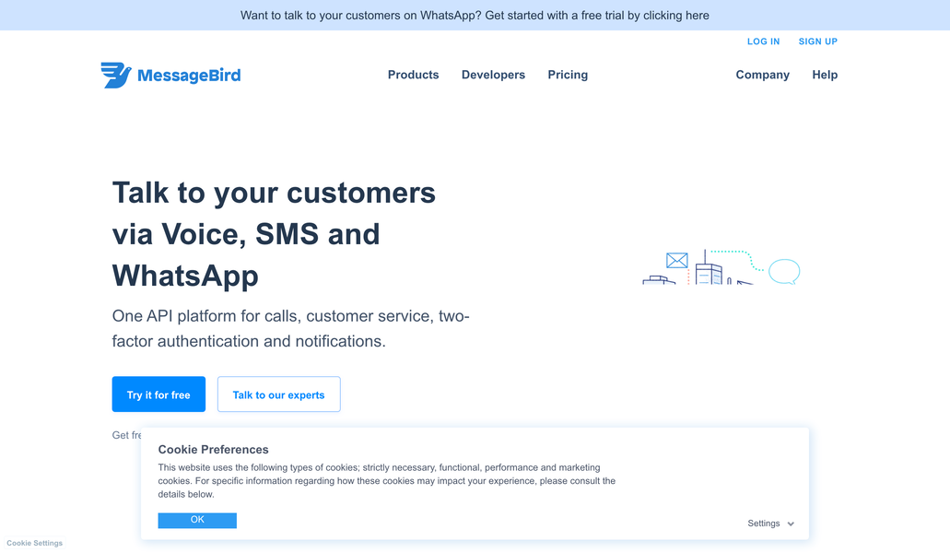Image resolution: width=950 pixels, height=553 pixels.
Task: Click the WhatsApp free trial top banner
Action: coord(475,16)
